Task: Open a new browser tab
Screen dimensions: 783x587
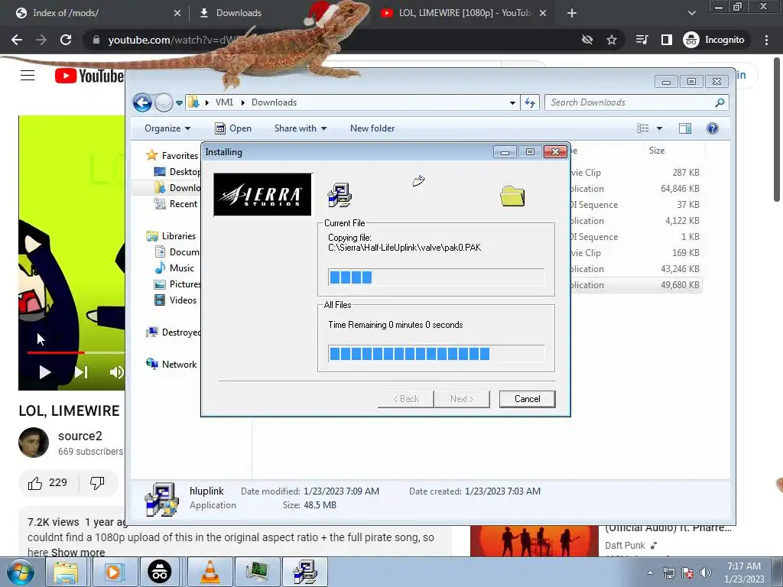Action: 572,13
